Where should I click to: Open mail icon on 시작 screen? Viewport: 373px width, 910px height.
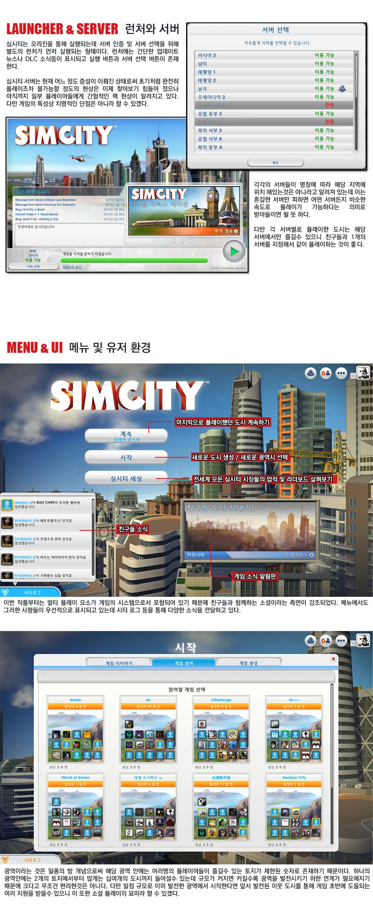(x=311, y=641)
